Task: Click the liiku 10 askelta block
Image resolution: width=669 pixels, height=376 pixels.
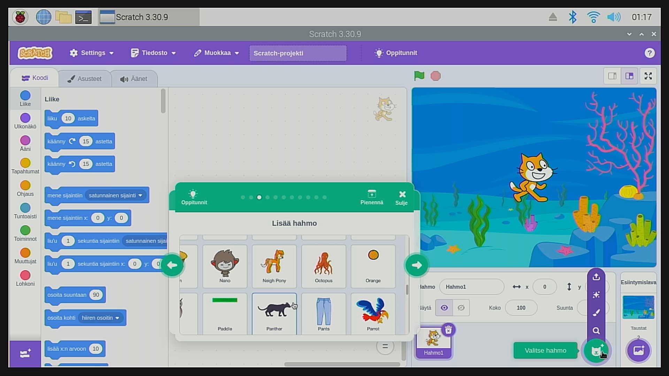Action: [71, 119]
